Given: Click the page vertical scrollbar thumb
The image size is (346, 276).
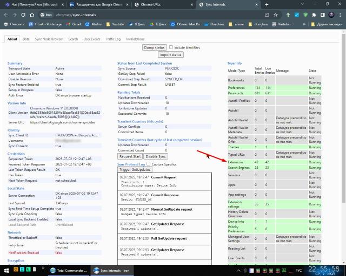Looking at the screenshot, I should pyautogui.click(x=344, y=118).
